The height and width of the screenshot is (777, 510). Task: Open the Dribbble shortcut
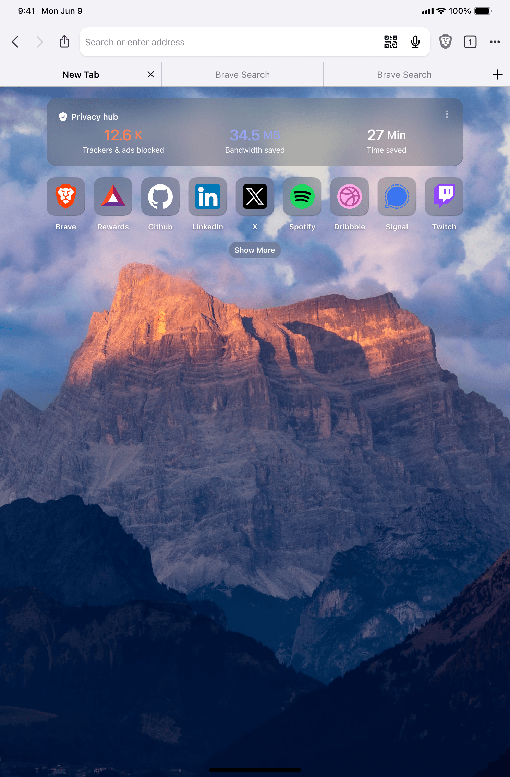coord(349,196)
